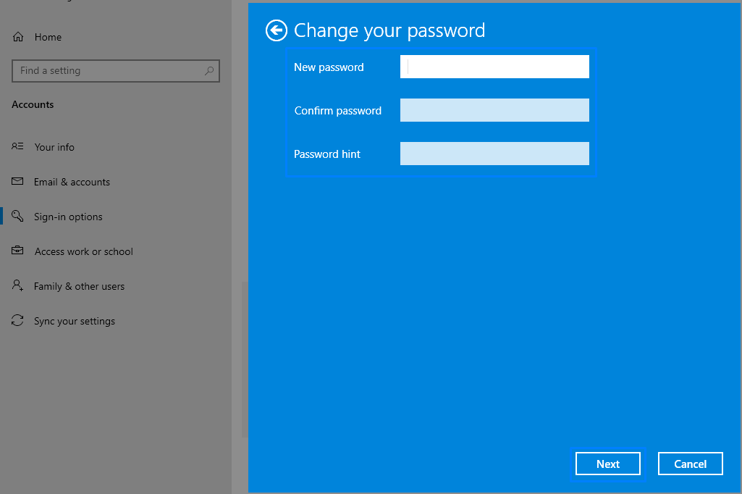Image resolution: width=742 pixels, height=494 pixels.
Task: Open Sync your settings
Action: click(x=75, y=321)
